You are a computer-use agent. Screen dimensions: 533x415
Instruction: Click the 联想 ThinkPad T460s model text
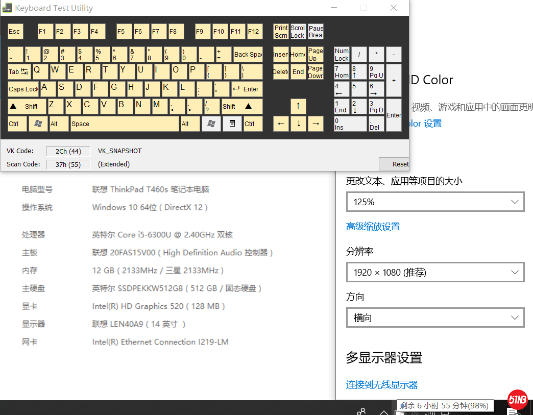(151, 189)
